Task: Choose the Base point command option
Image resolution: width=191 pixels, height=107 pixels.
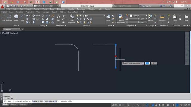Action: click(x=38, y=101)
